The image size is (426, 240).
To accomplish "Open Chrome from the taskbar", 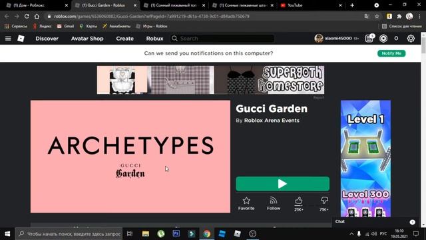I will pyautogui.click(x=207, y=234).
